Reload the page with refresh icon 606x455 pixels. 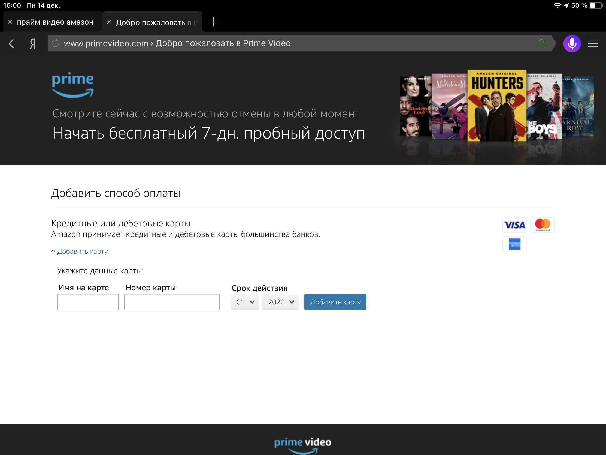click(x=55, y=43)
